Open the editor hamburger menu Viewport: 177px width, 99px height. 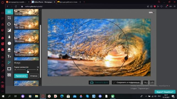pyautogui.click(x=9, y=12)
